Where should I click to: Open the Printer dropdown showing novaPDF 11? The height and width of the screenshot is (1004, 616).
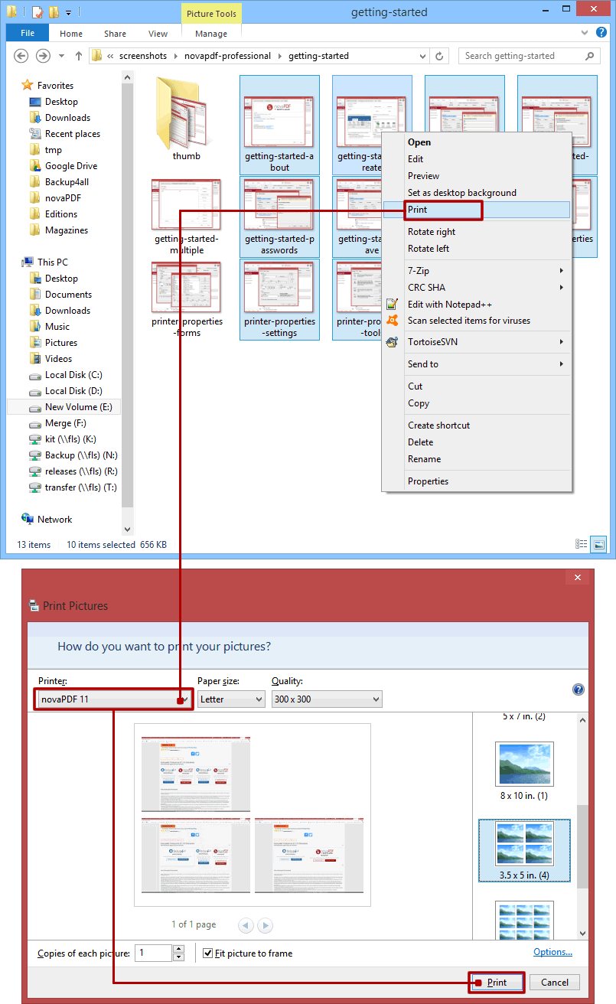(113, 699)
